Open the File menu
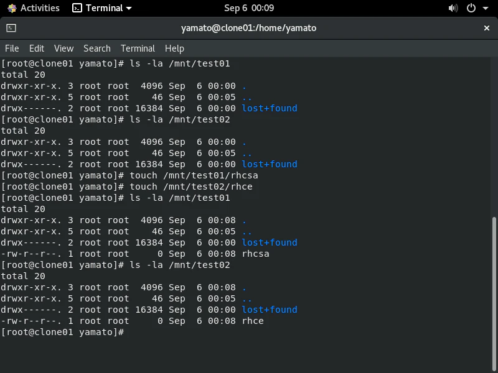Image resolution: width=498 pixels, height=373 pixels. pyautogui.click(x=12, y=48)
